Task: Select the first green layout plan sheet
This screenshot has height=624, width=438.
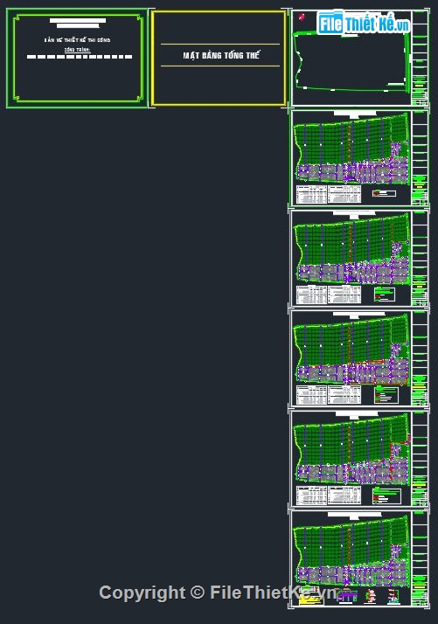Action: pos(360,158)
